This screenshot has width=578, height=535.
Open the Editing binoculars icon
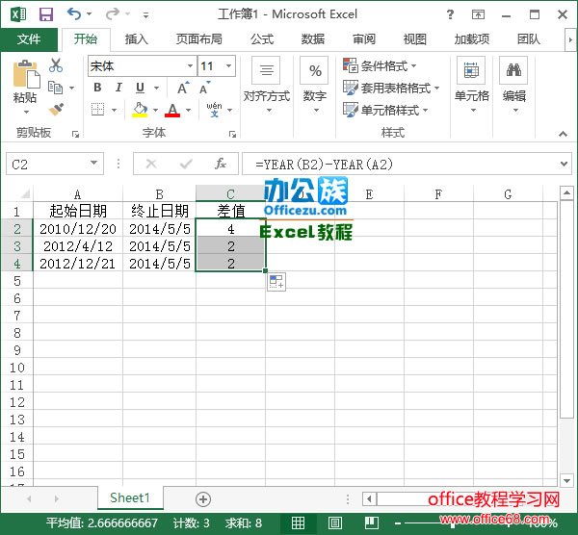[x=513, y=70]
